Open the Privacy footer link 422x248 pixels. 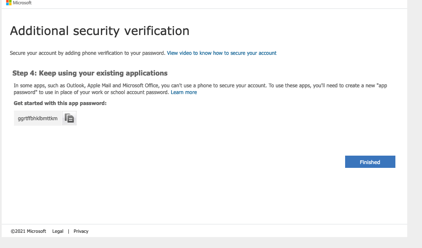[x=81, y=231]
